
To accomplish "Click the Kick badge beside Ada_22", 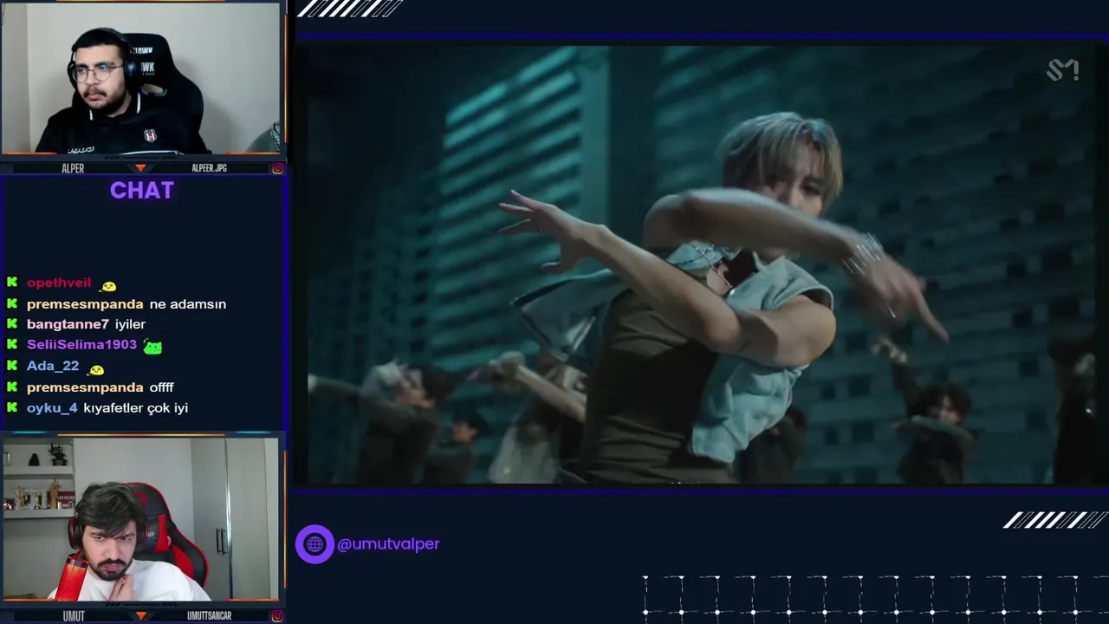I will [x=12, y=366].
